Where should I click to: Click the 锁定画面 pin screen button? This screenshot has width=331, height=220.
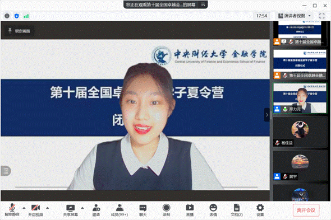19,31
